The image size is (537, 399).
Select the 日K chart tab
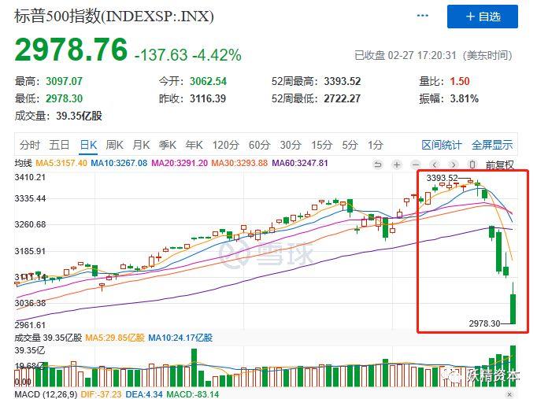coord(88,145)
